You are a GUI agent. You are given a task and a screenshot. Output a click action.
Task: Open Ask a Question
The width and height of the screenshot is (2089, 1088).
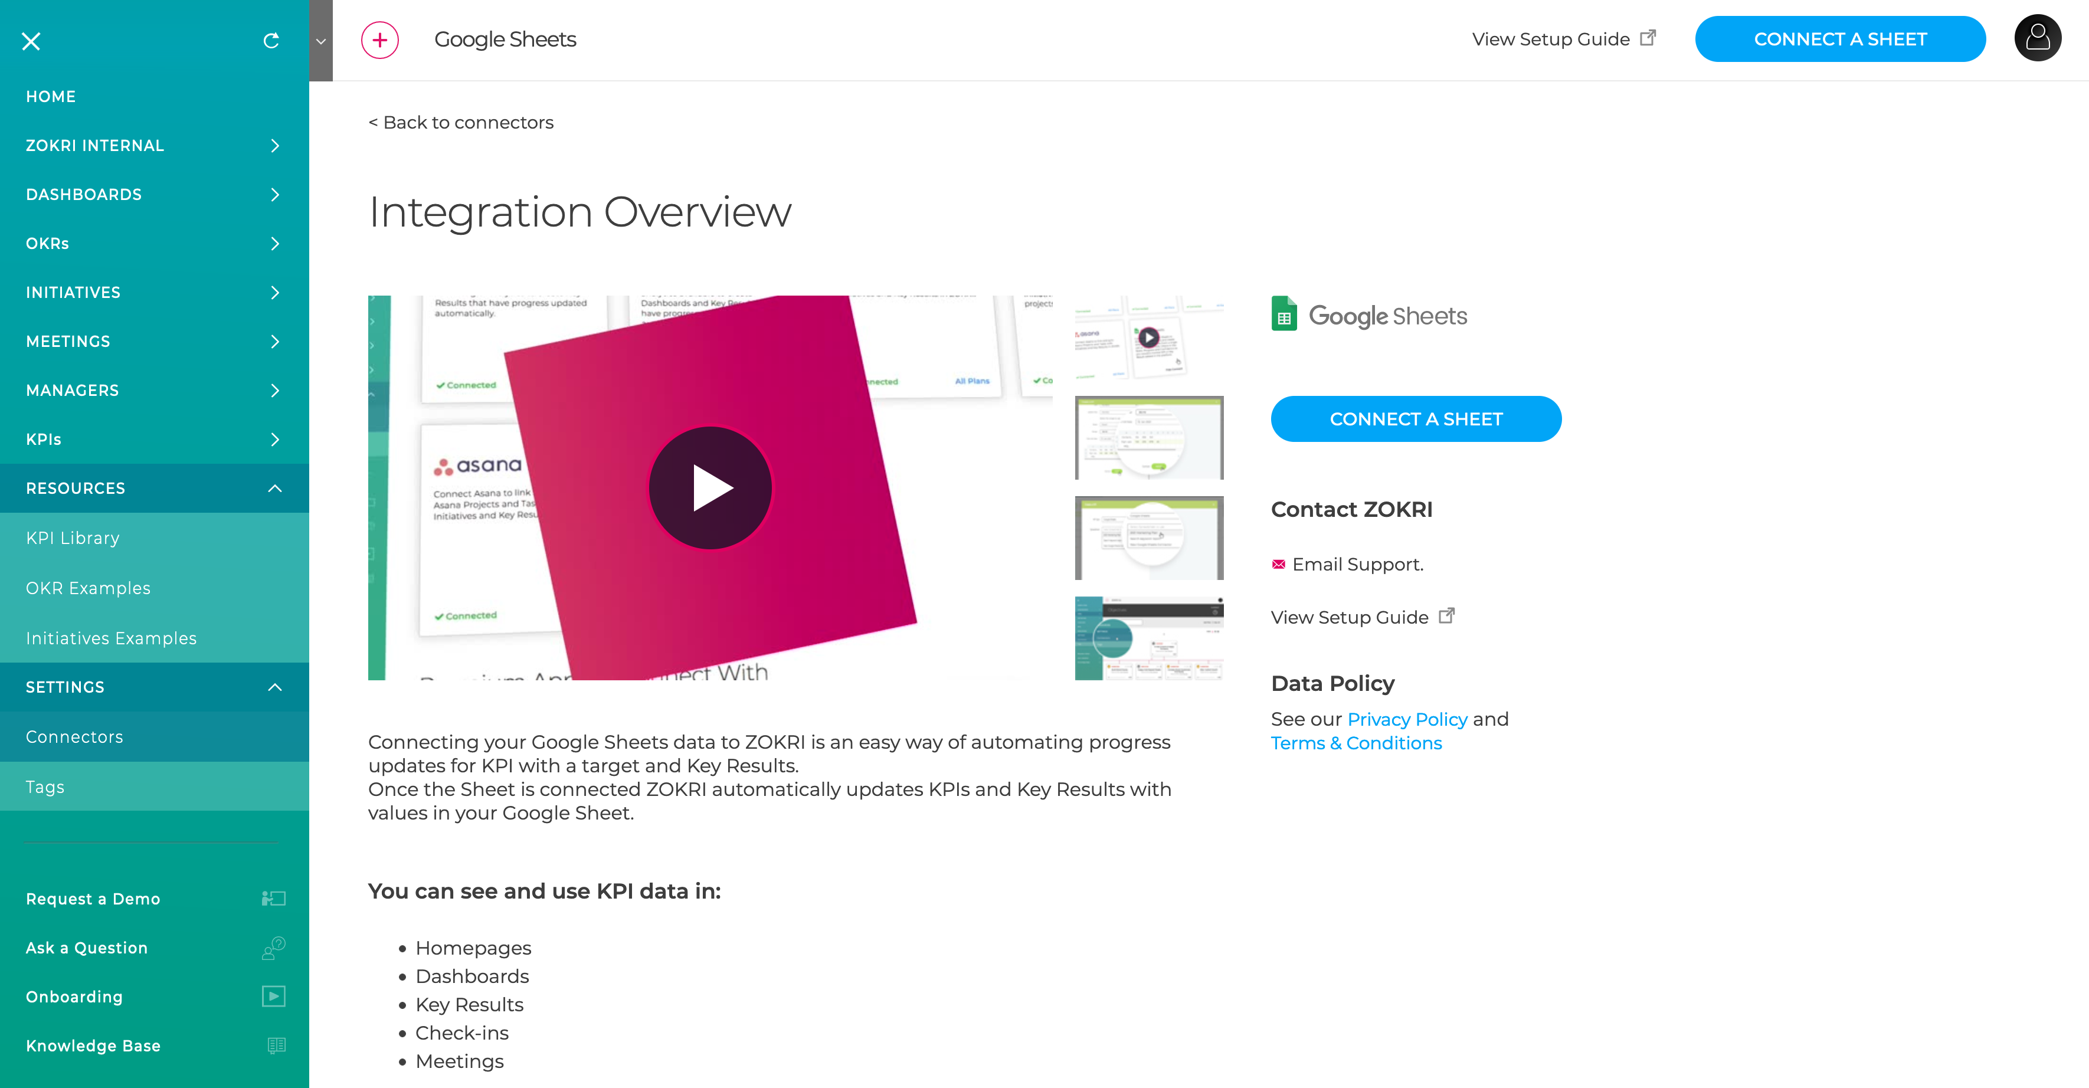(x=87, y=948)
